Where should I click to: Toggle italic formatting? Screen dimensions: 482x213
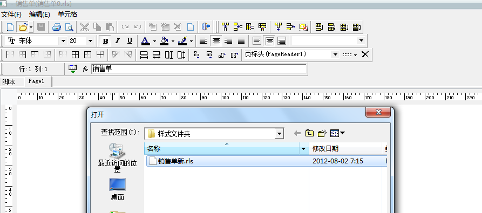[118, 41]
